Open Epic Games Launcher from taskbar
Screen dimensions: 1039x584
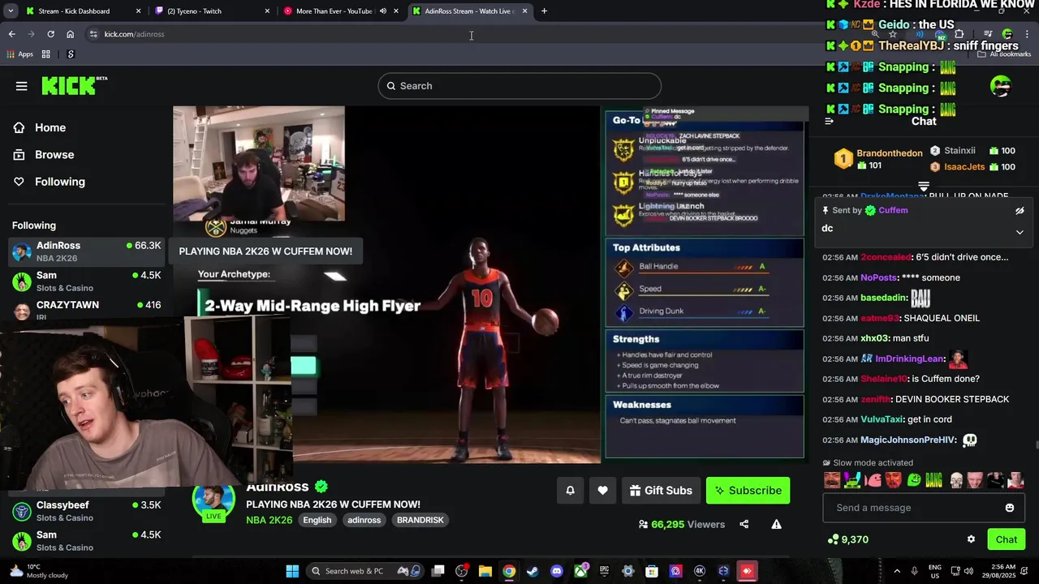point(604,571)
